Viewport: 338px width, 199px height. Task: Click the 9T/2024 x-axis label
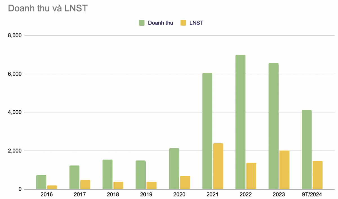pos(312,194)
